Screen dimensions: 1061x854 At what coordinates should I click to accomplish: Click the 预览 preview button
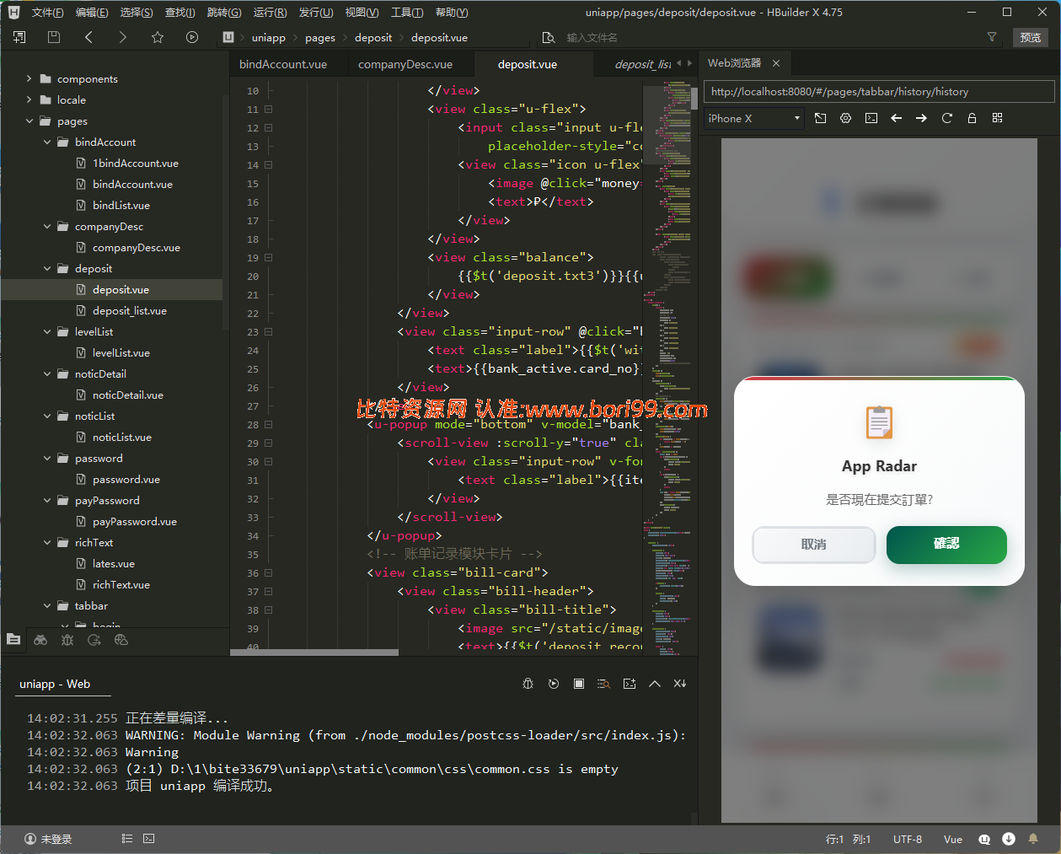(x=1031, y=37)
